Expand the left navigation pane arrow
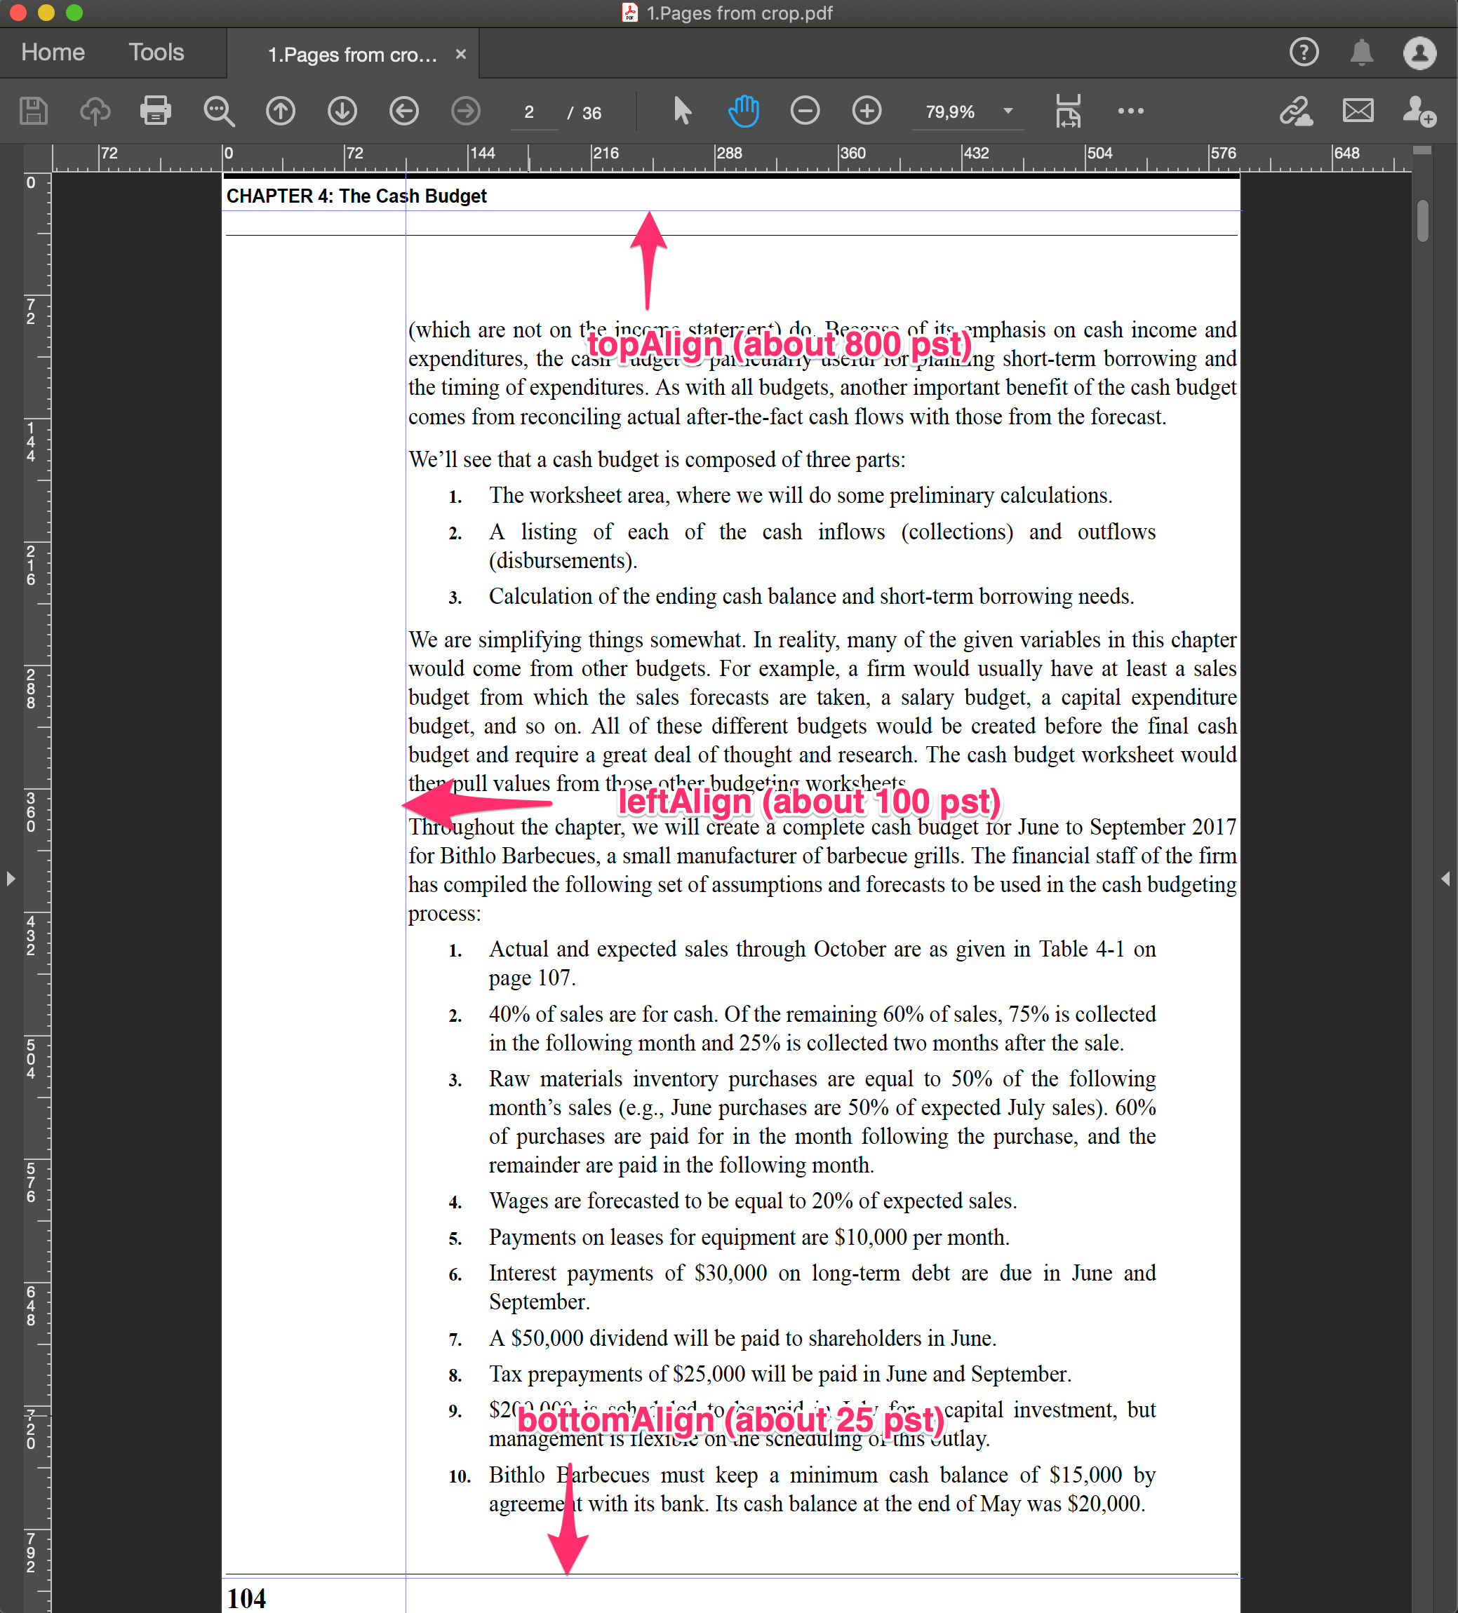The width and height of the screenshot is (1458, 1613). (x=11, y=879)
